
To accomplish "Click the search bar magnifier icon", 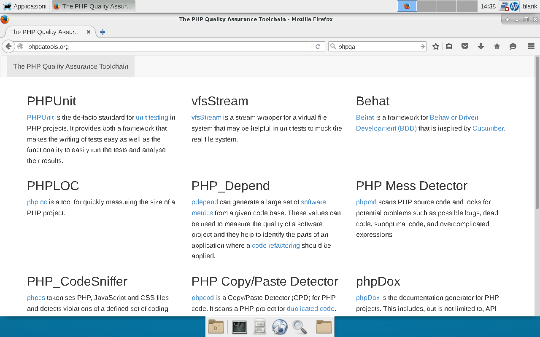I will point(333,46).
